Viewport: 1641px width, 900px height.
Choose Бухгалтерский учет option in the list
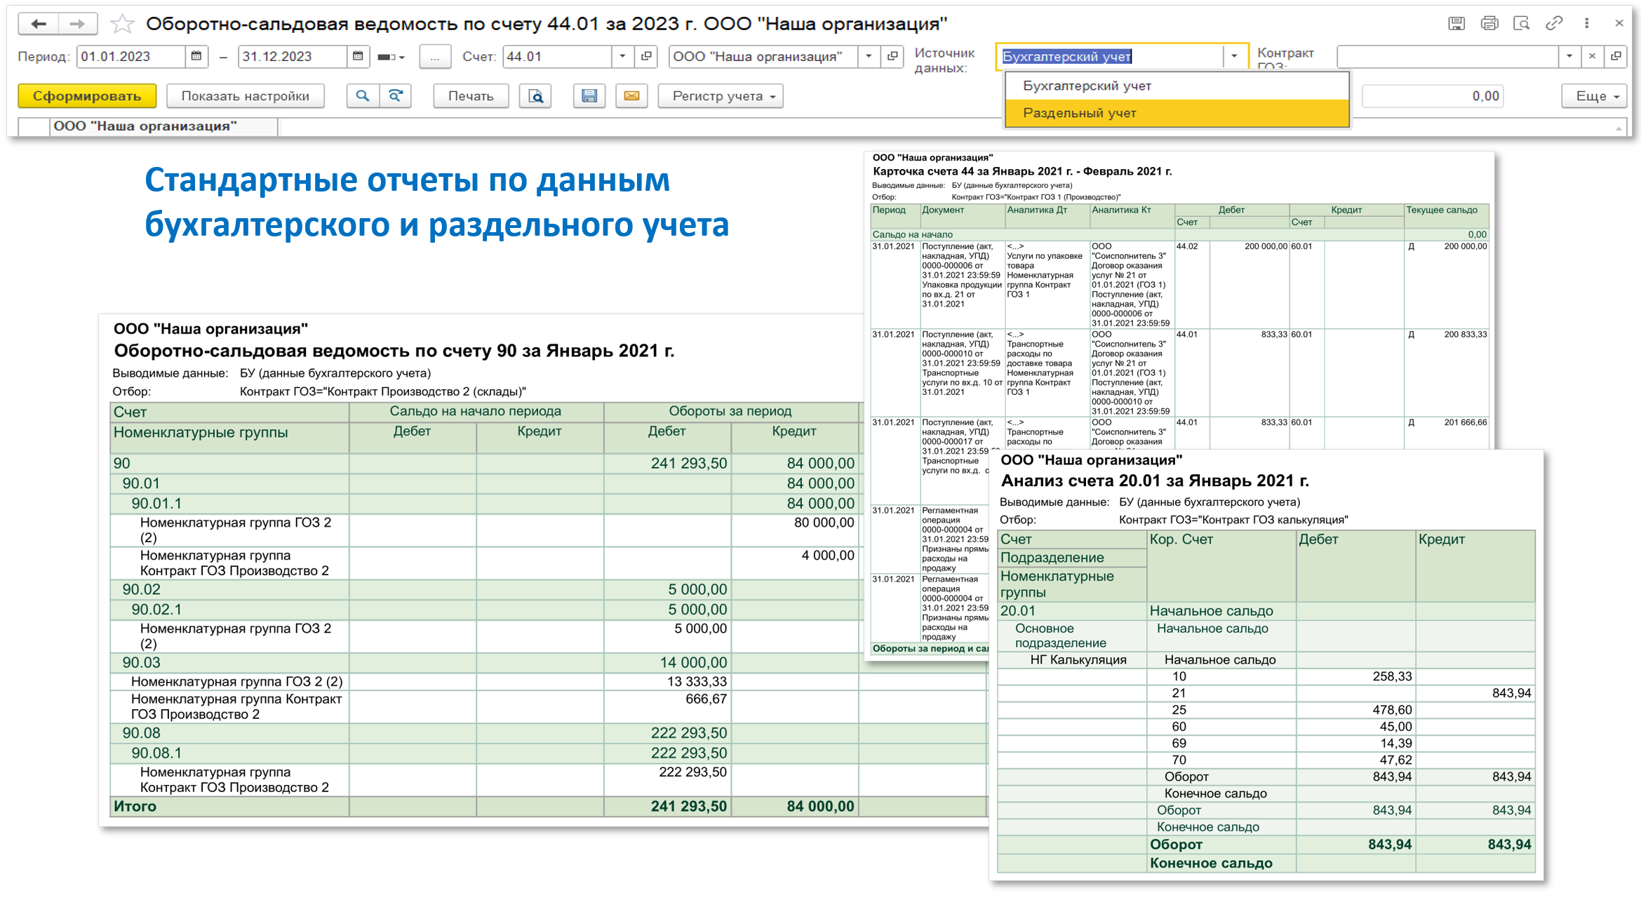pyautogui.click(x=1087, y=86)
